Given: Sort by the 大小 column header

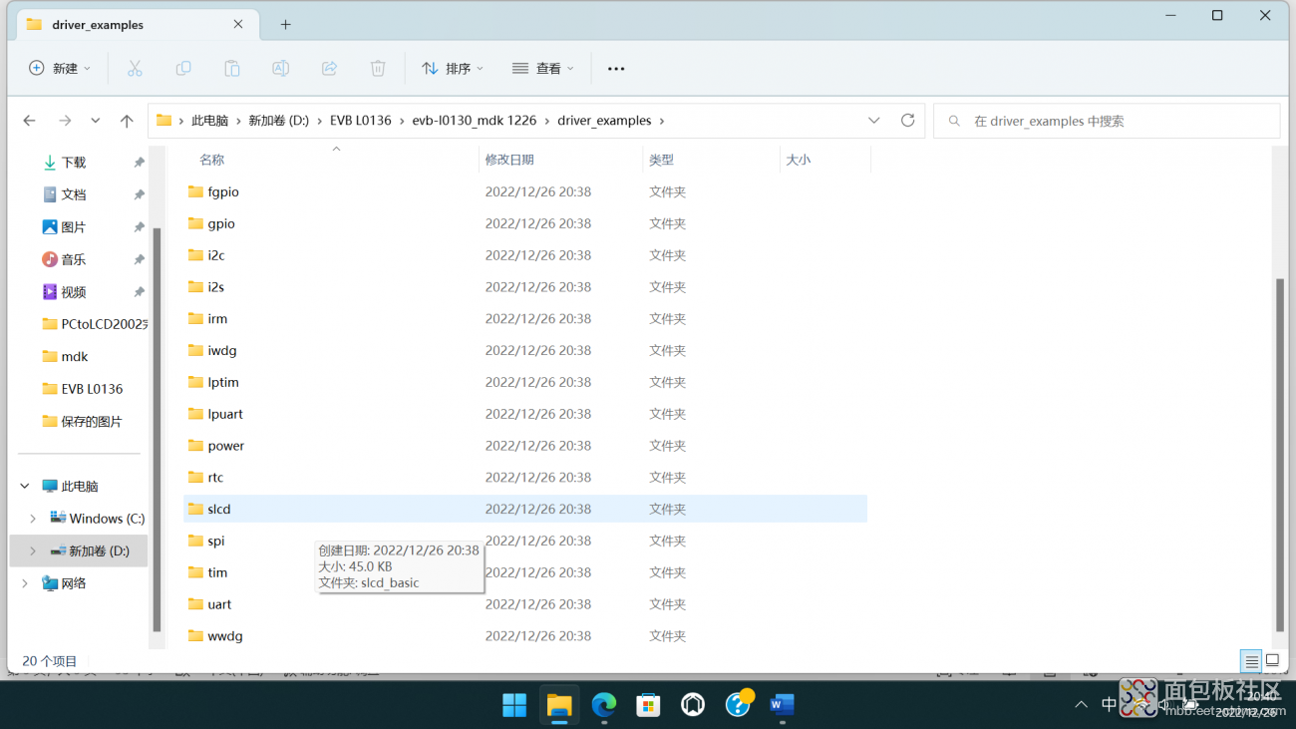Looking at the screenshot, I should 799,160.
